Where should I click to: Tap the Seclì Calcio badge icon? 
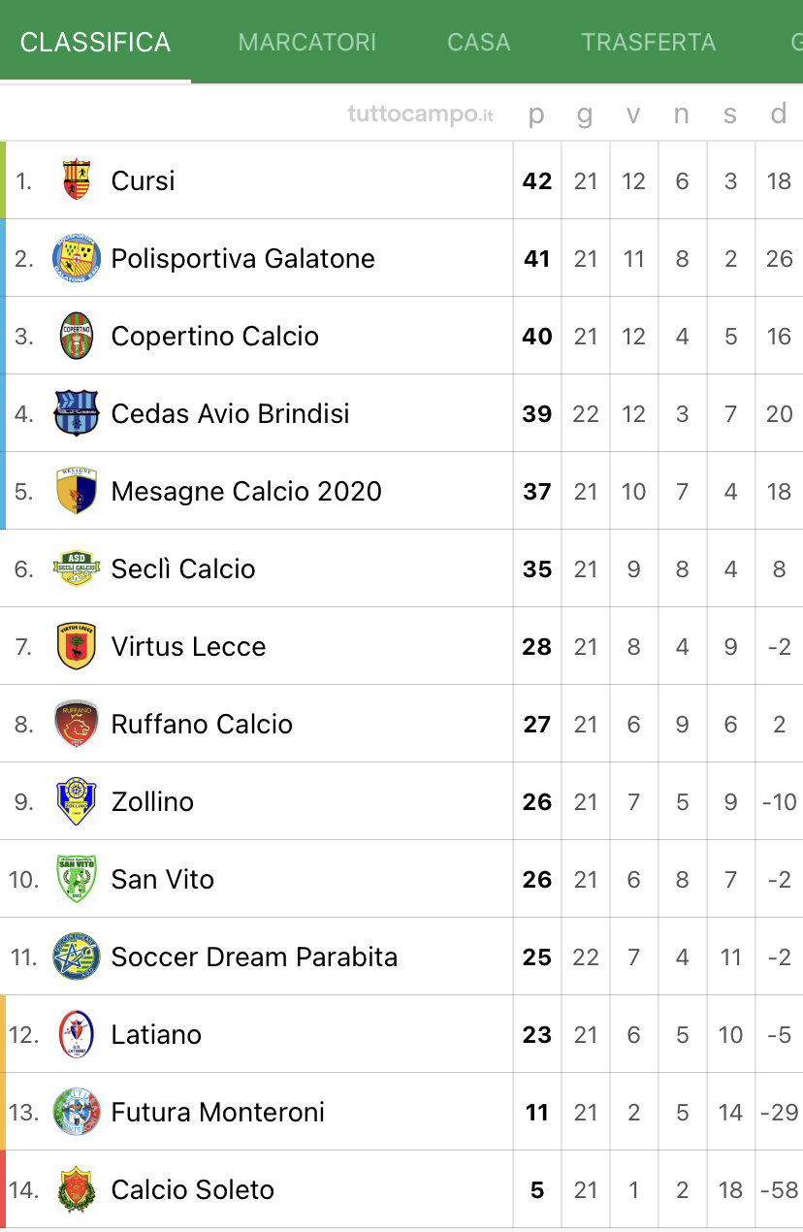click(x=77, y=568)
